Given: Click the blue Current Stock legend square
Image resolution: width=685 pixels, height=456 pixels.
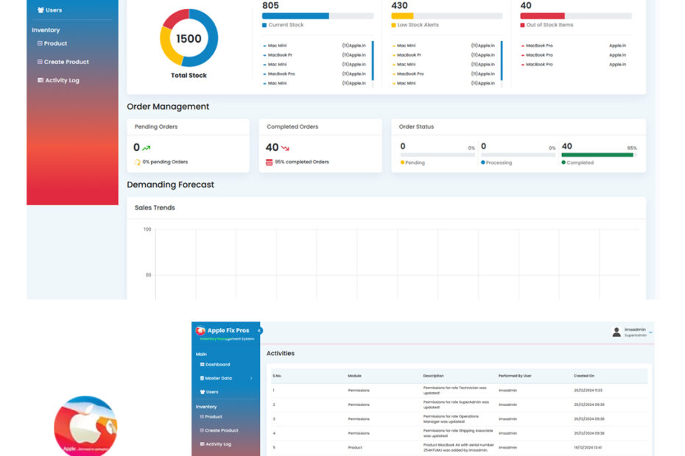Looking at the screenshot, I should (x=264, y=25).
